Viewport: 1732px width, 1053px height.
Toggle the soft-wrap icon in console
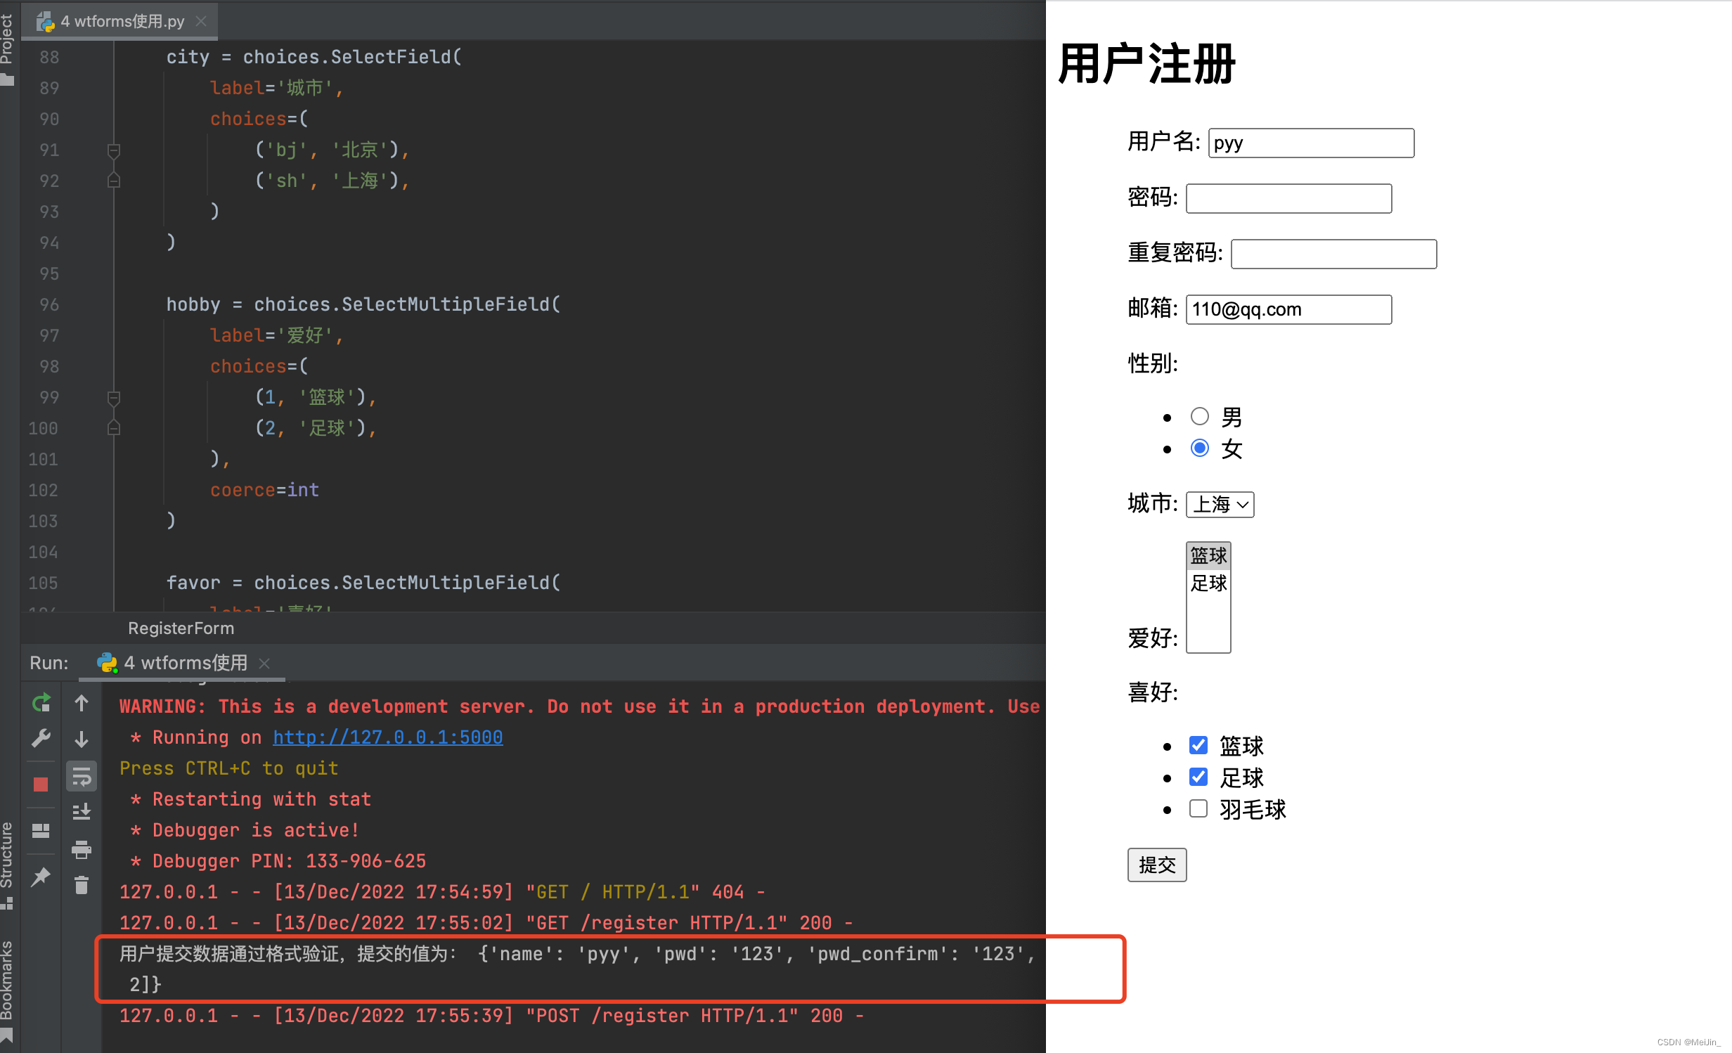point(82,777)
